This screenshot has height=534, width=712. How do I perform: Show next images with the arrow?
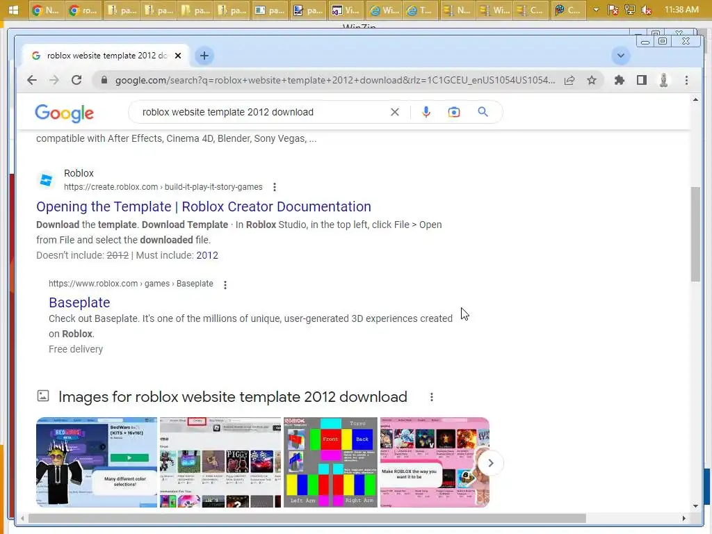490,463
